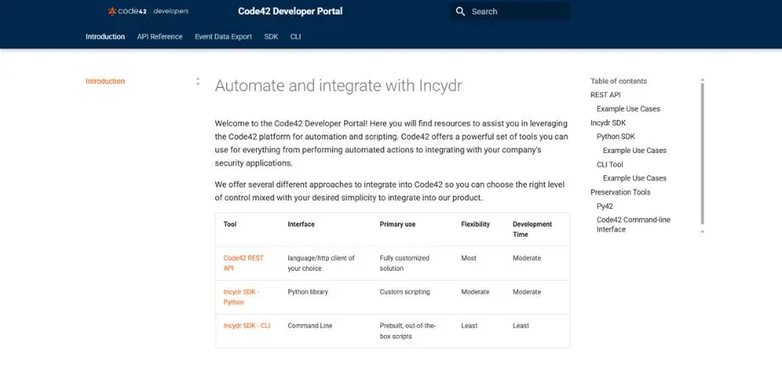Click the search magnifier icon

coord(460,12)
